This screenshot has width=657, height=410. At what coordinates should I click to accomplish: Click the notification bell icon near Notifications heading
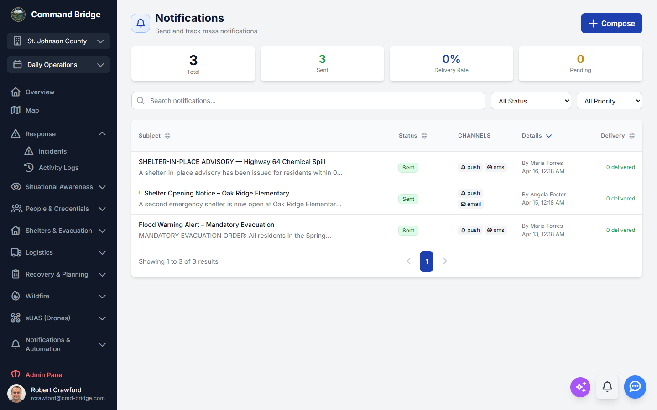click(141, 23)
